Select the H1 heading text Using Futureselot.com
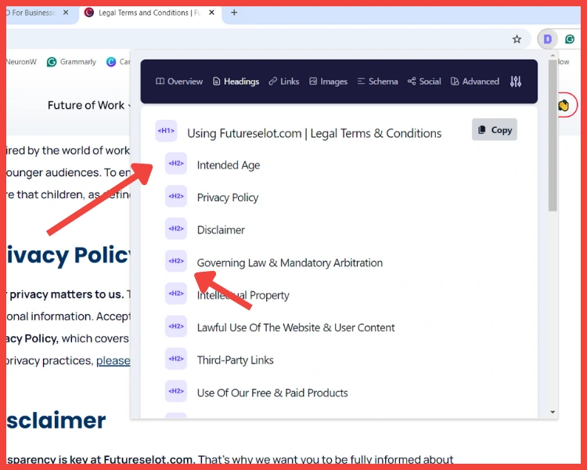 314,133
